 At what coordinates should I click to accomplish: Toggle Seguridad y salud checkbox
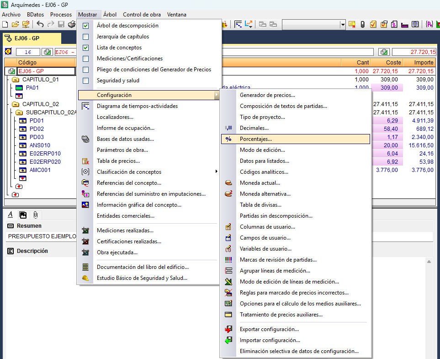[x=85, y=80]
